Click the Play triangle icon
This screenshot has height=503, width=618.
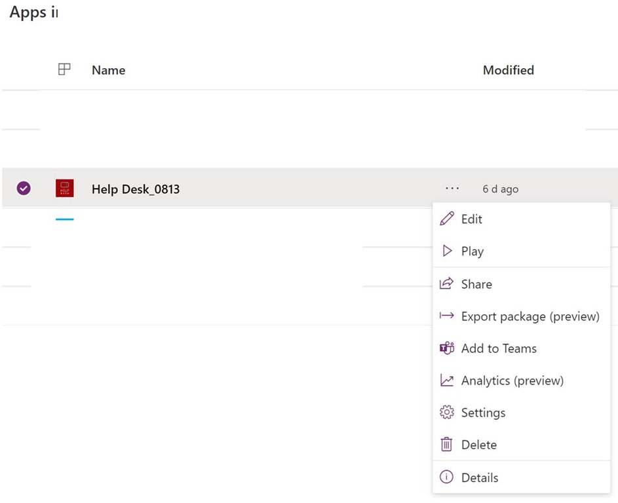click(x=447, y=251)
